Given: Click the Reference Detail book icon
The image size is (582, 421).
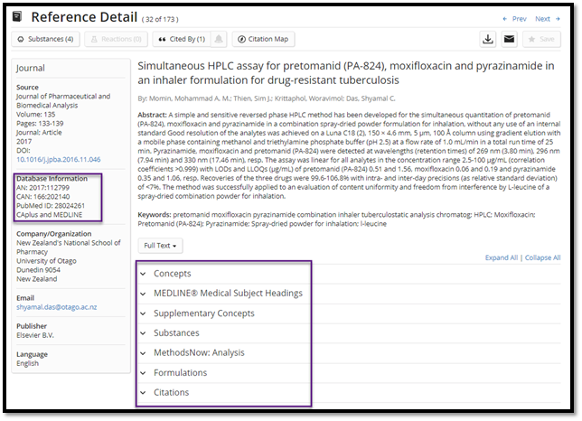Looking at the screenshot, I should tap(16, 16).
